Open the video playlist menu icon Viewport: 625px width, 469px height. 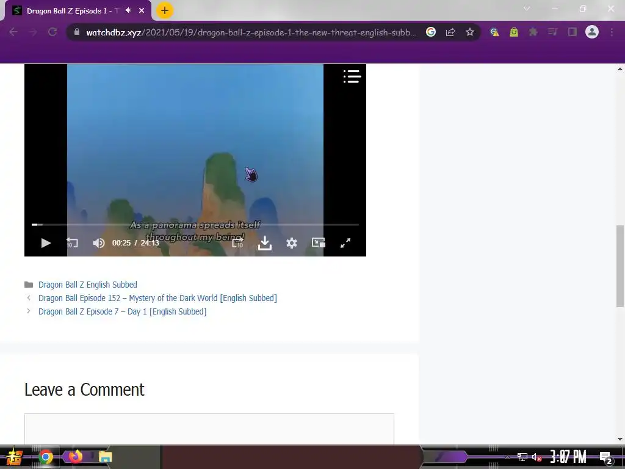click(x=352, y=76)
